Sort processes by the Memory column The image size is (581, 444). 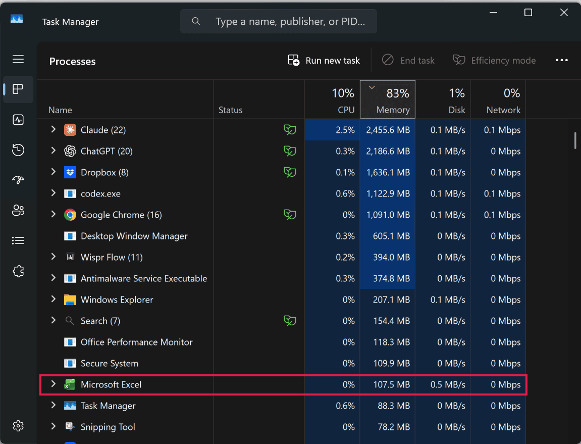coord(388,100)
